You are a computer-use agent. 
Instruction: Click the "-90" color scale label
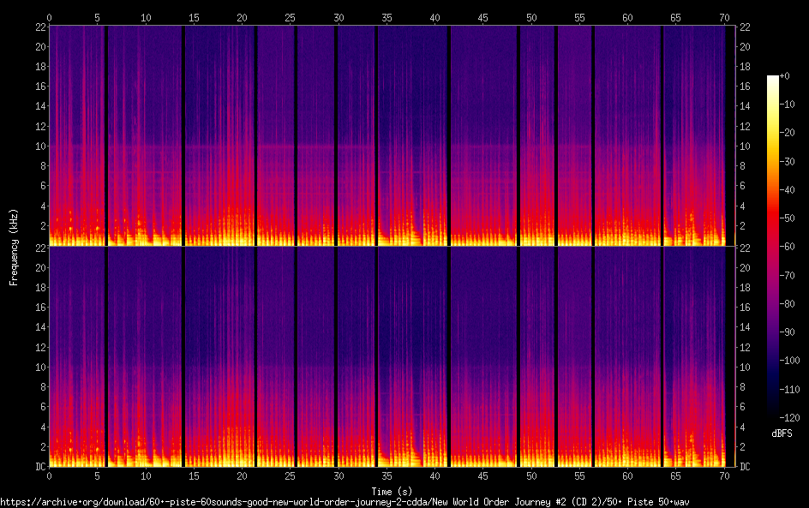point(787,332)
